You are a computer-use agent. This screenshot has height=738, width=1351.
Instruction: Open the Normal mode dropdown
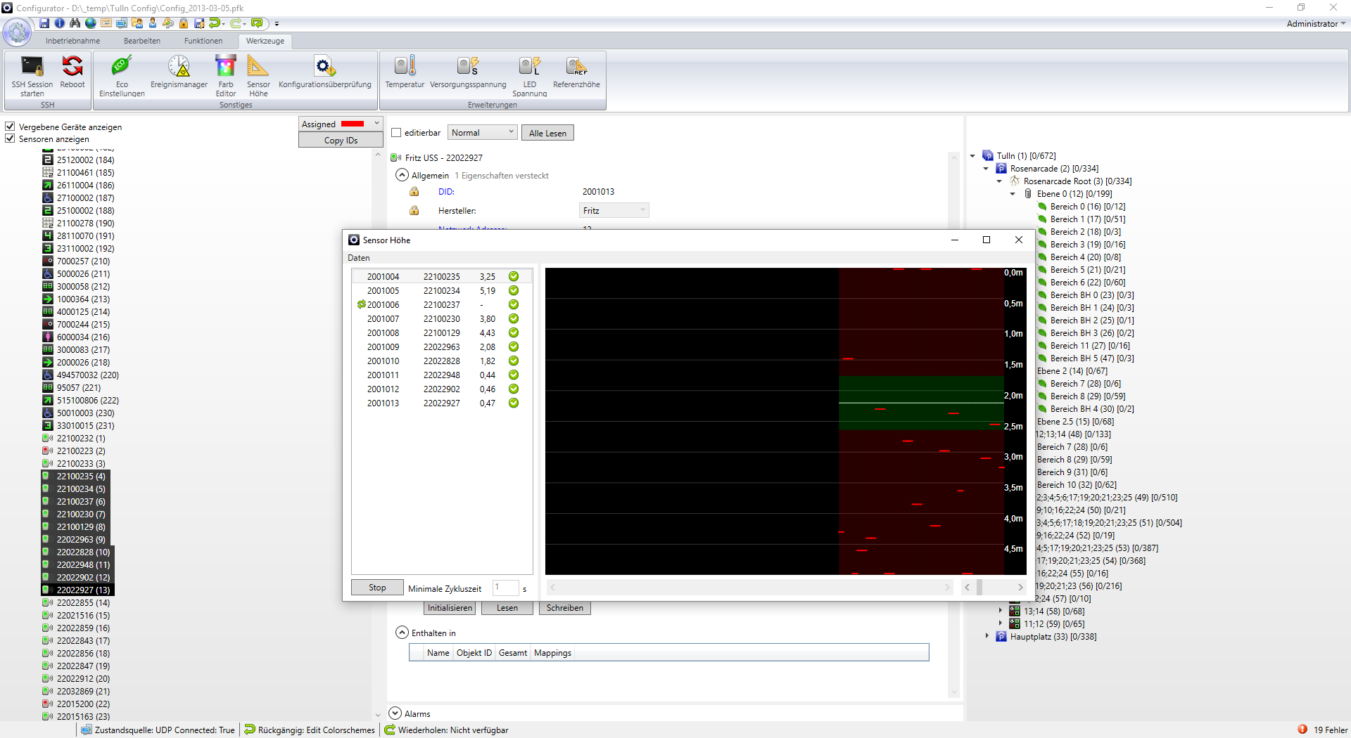click(x=483, y=132)
